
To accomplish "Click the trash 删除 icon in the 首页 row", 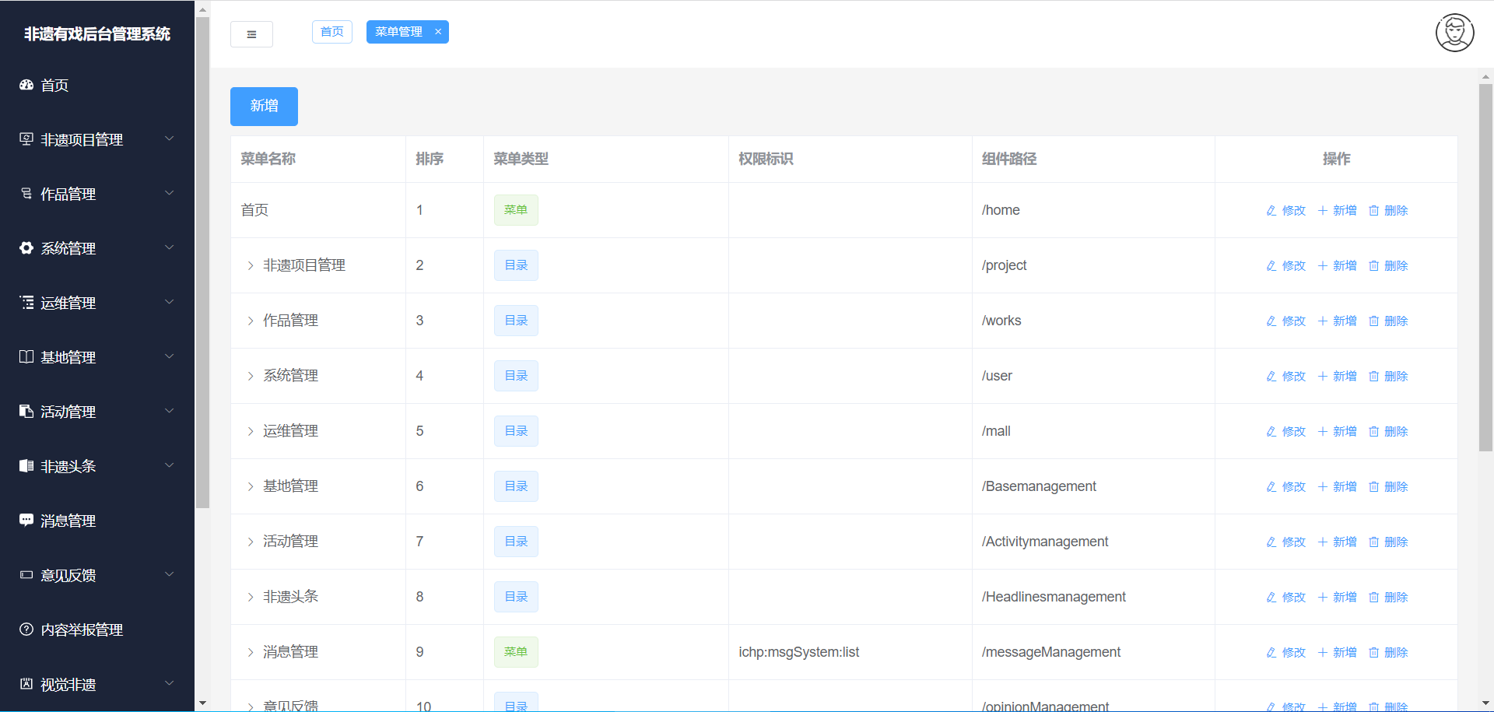I will (1374, 211).
